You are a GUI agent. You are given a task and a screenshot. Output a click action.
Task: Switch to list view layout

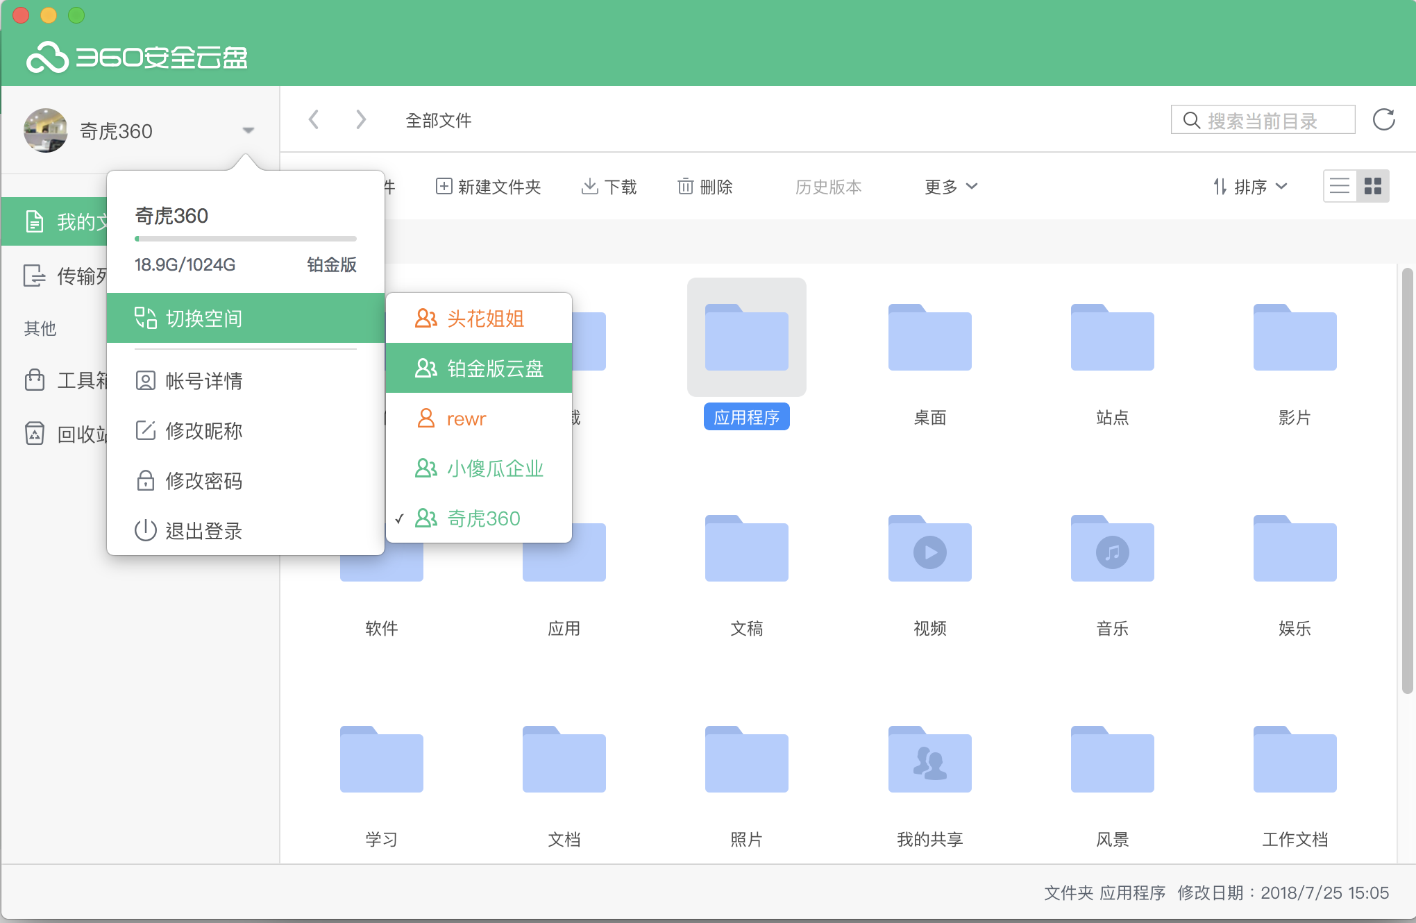1340,186
